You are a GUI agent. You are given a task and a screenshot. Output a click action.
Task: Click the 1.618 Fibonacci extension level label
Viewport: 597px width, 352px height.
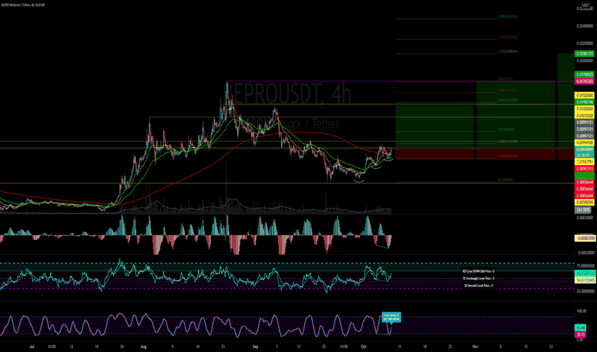coord(507,17)
